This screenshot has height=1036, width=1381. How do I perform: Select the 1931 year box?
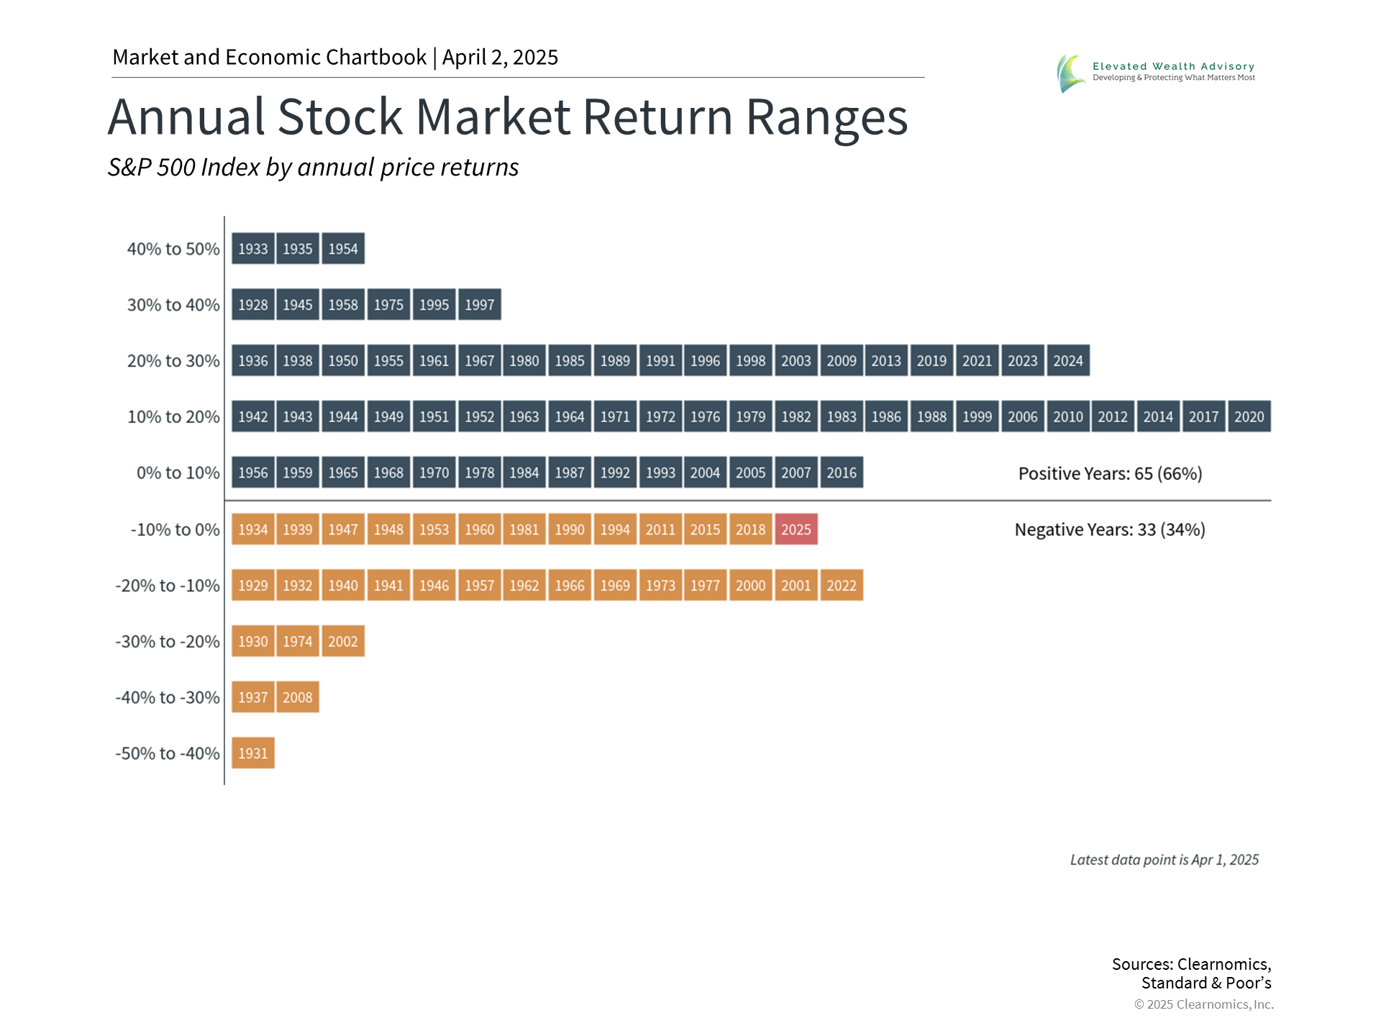(252, 753)
